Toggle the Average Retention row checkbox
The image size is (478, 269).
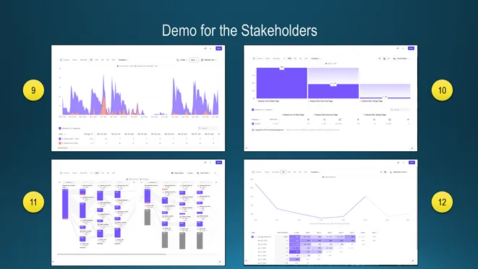pyautogui.click(x=252, y=236)
